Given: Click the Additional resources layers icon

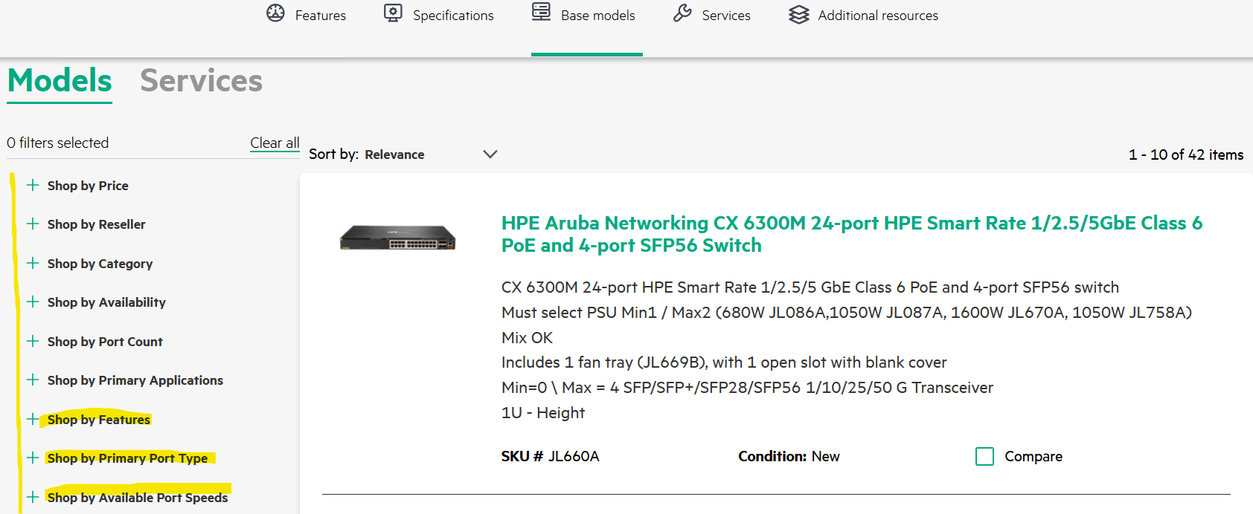Looking at the screenshot, I should [798, 15].
